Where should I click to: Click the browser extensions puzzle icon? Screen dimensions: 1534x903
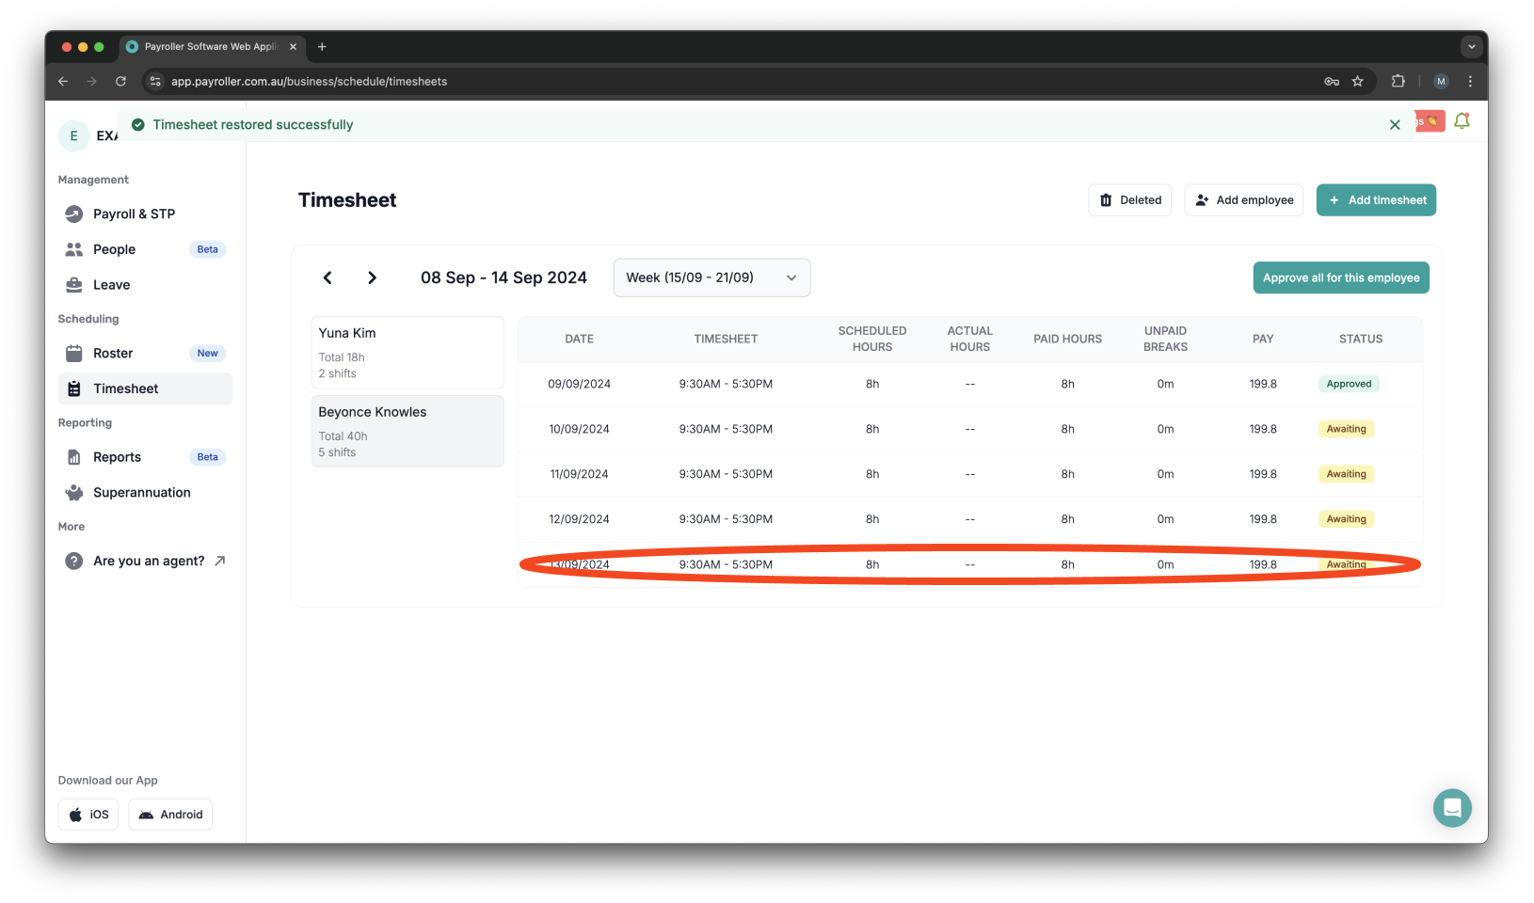1398,82
